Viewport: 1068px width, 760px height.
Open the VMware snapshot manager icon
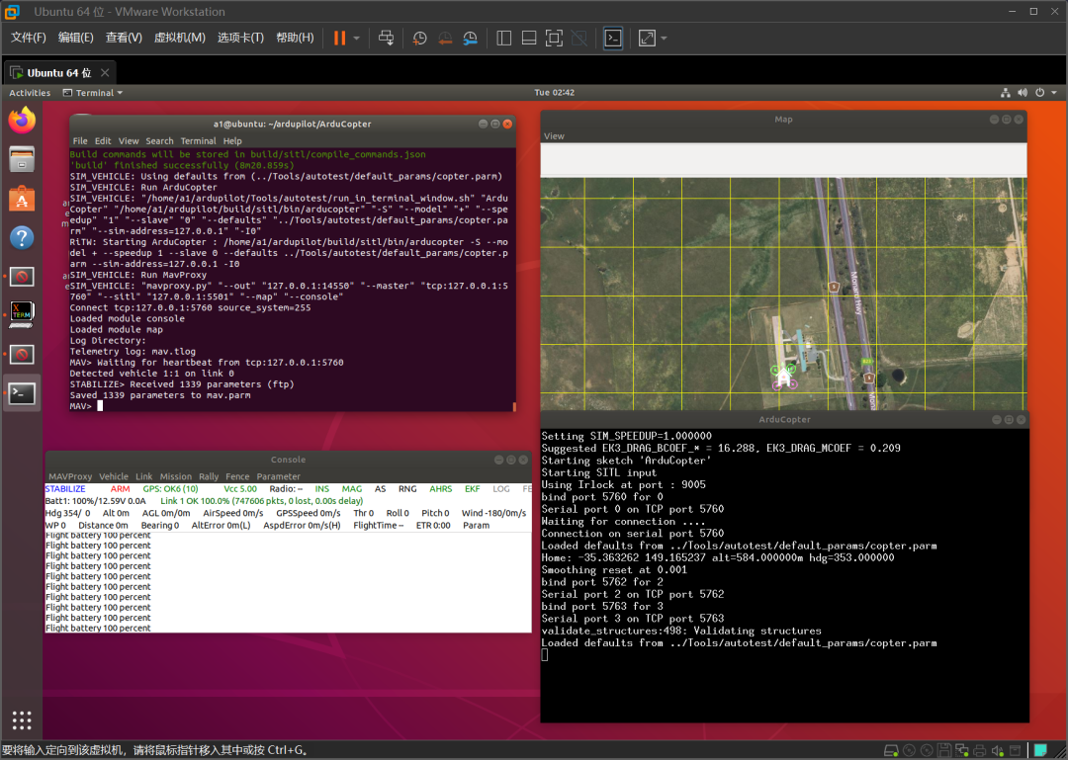(471, 38)
